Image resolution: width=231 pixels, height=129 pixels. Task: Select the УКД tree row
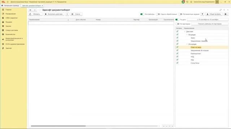pyautogui.click(x=202, y=60)
